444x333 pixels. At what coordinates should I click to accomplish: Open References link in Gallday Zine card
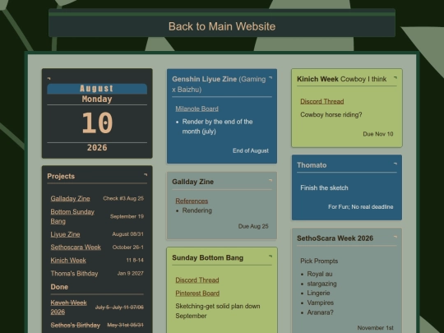192,201
